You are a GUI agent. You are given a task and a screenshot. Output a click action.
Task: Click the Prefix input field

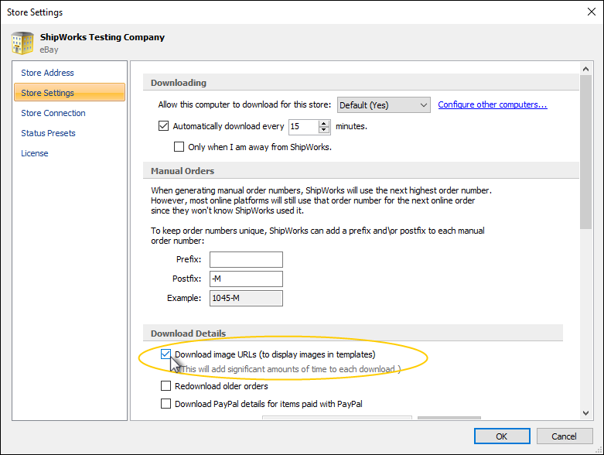pos(246,260)
